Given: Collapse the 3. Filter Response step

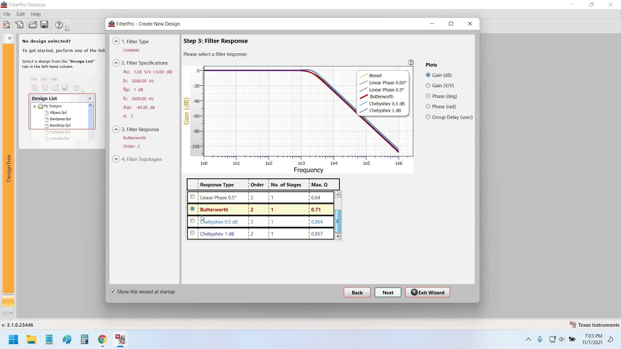Looking at the screenshot, I should pos(116,129).
